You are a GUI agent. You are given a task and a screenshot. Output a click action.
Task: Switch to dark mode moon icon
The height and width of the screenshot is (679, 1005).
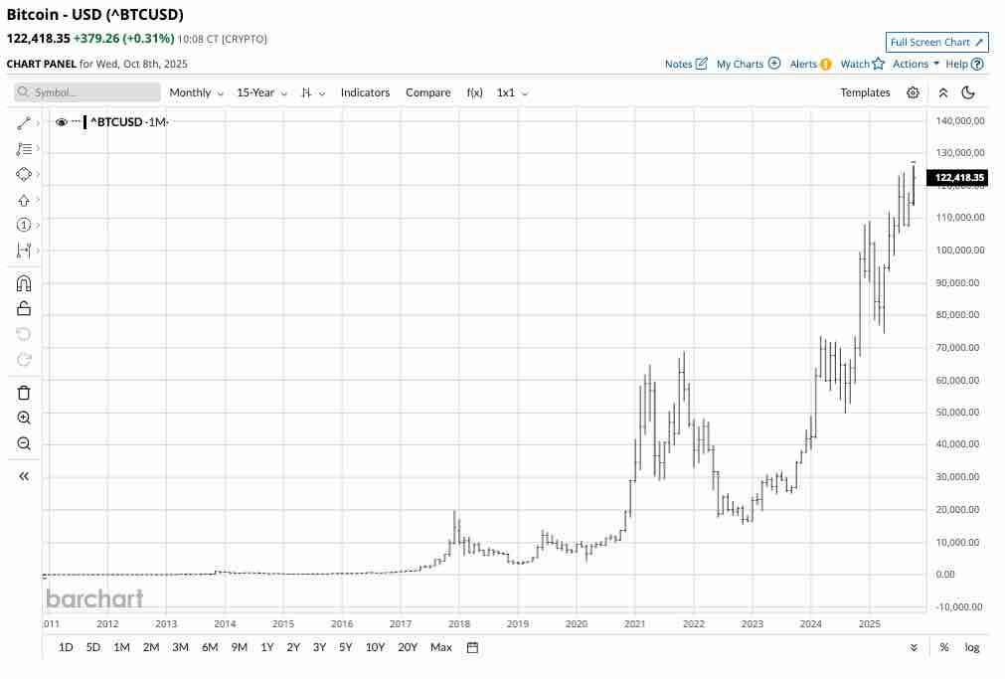(968, 93)
